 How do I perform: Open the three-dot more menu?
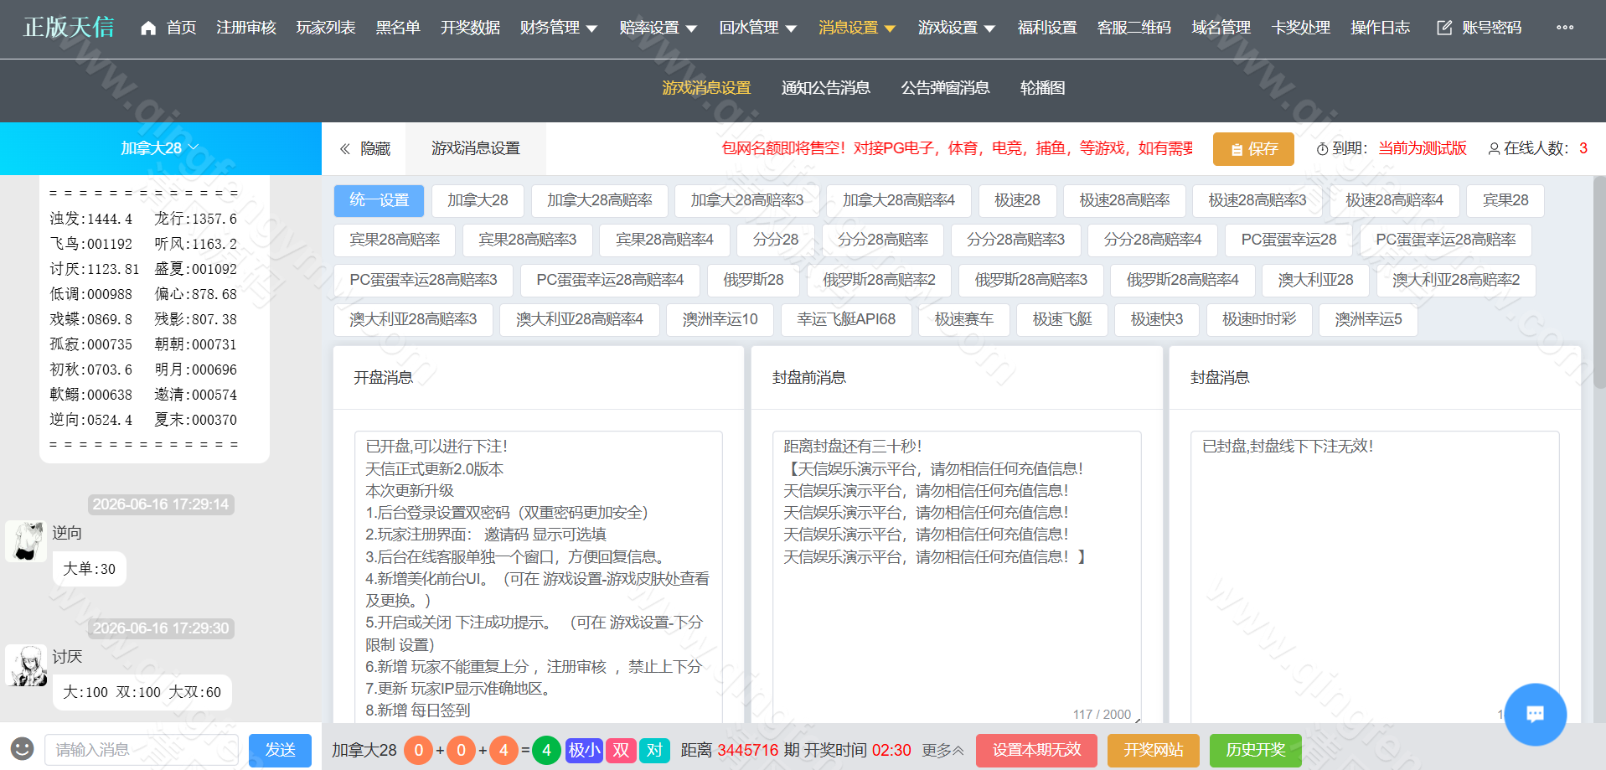click(1565, 28)
